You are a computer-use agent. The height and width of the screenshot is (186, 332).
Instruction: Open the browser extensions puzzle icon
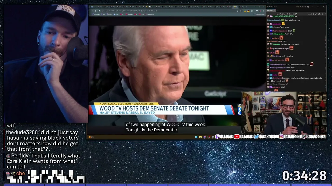[252, 11]
